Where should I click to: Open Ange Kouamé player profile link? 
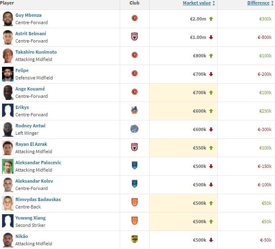(30, 89)
